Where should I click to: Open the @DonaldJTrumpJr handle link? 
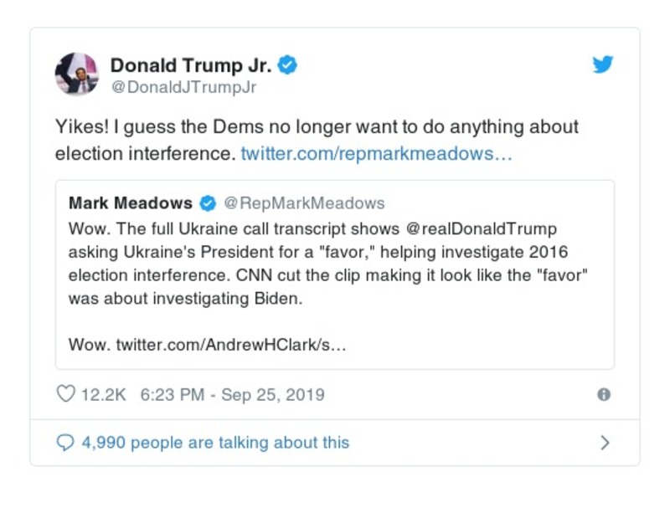click(183, 87)
